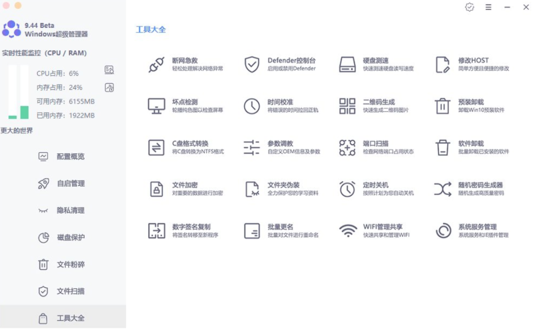Open WIFI管理共享 wifi icon
The image size is (536, 330).
coord(348,231)
